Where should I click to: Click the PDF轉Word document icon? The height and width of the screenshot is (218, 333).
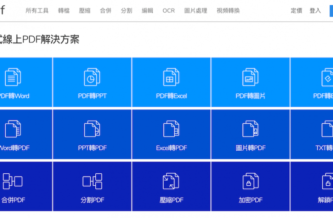[13, 77]
